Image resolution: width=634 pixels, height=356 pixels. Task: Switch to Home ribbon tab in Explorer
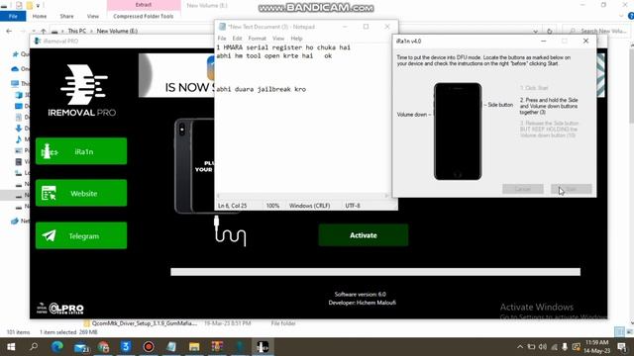(x=40, y=16)
